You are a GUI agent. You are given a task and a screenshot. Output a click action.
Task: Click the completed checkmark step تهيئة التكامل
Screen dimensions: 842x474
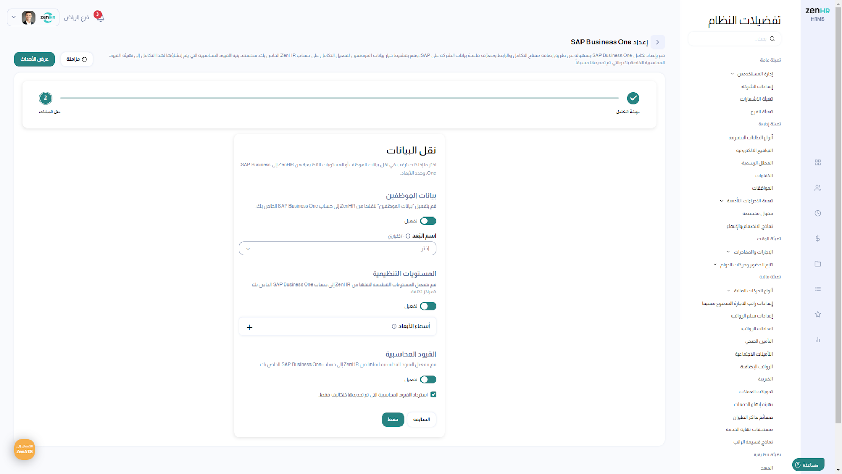click(x=633, y=98)
